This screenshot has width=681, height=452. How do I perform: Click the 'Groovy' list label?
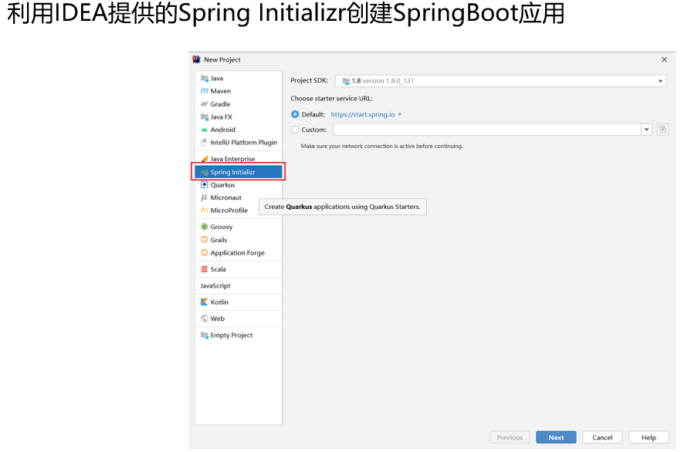pyautogui.click(x=222, y=227)
